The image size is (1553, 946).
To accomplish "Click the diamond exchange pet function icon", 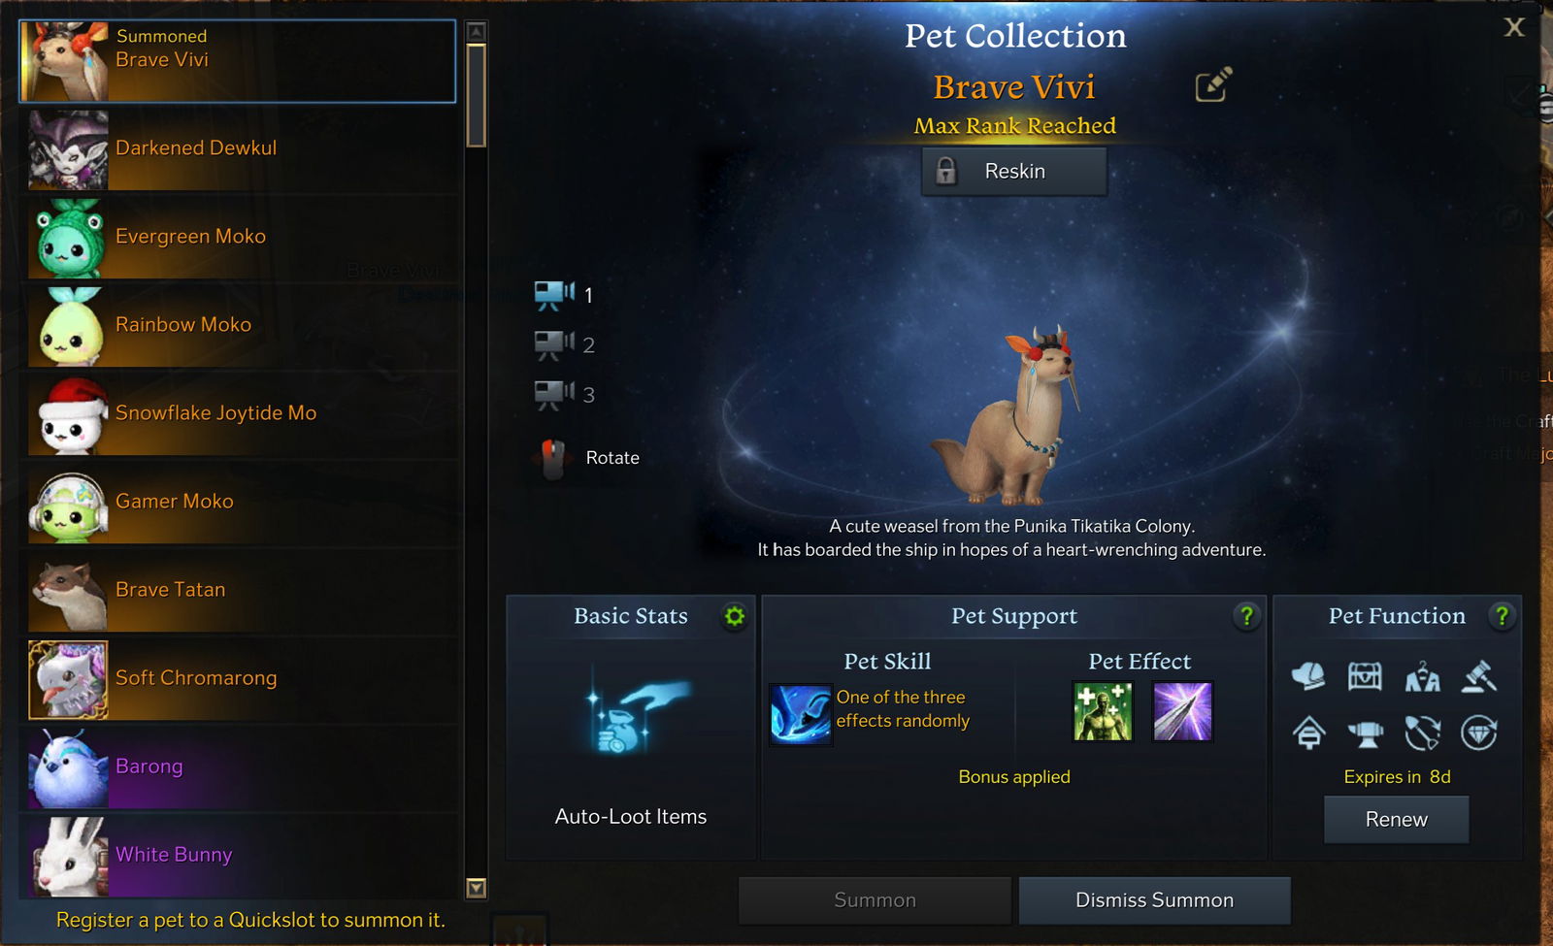I will 1479,733.
